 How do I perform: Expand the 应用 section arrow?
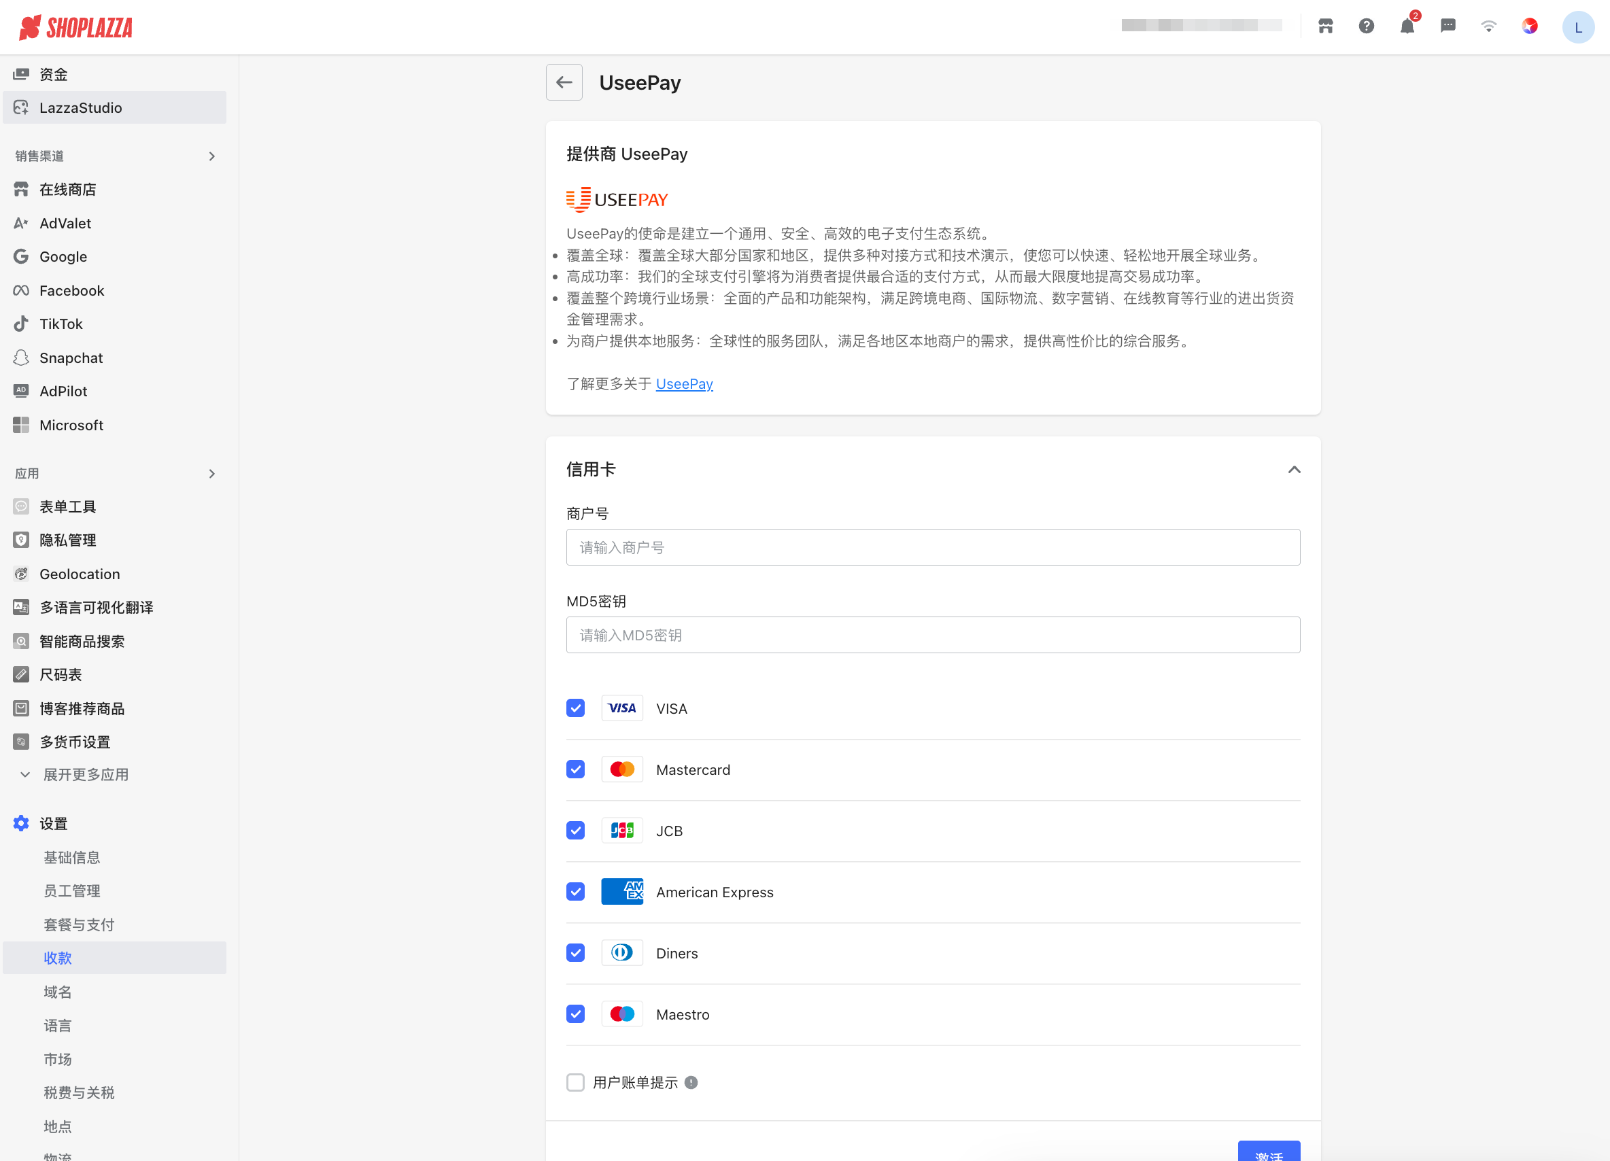point(211,473)
